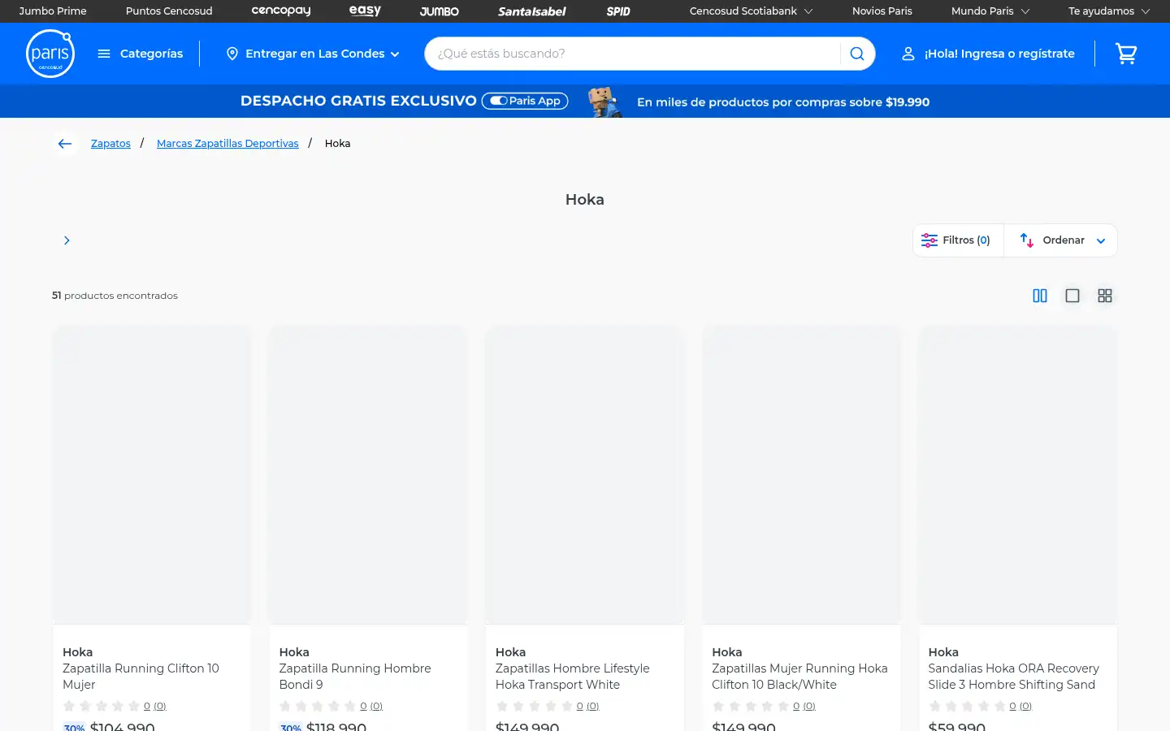
Task: Open the shopping cart
Action: tap(1126, 54)
